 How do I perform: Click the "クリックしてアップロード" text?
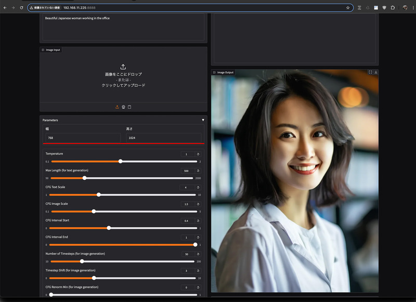pyautogui.click(x=123, y=85)
